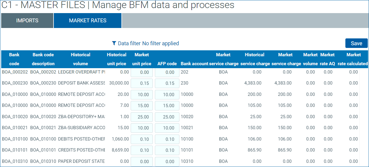
Task: Edit AFP code field for BOA_010021
Action: (167, 128)
